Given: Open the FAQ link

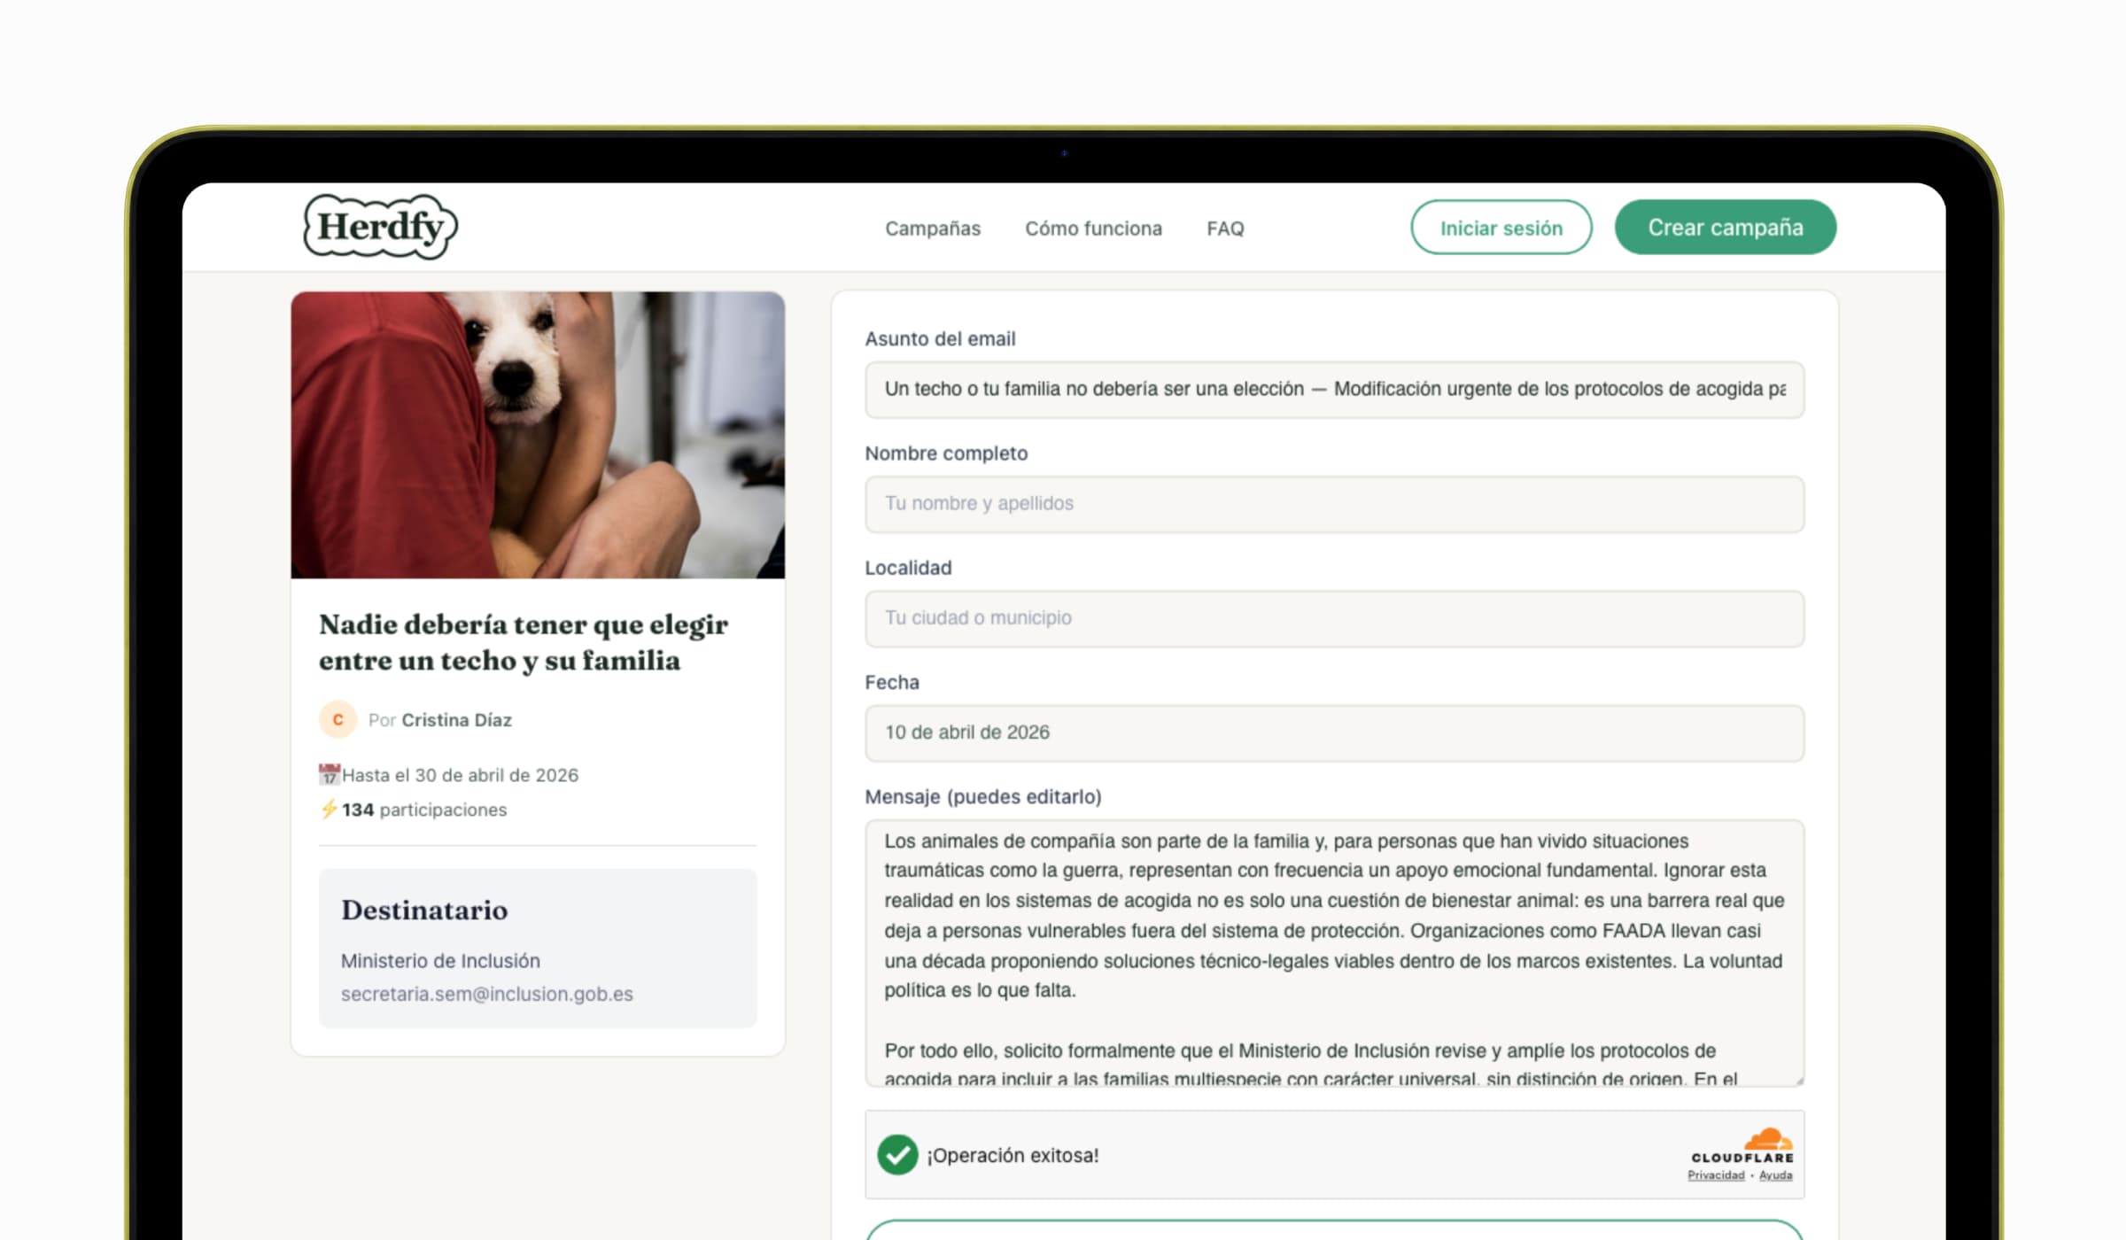Looking at the screenshot, I should [x=1224, y=229].
